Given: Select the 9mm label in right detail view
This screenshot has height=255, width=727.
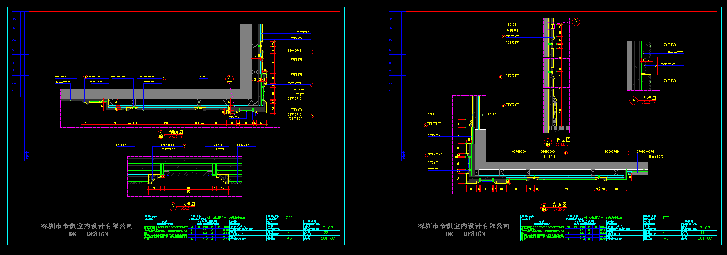Looking at the screenshot, I should 675,53.
